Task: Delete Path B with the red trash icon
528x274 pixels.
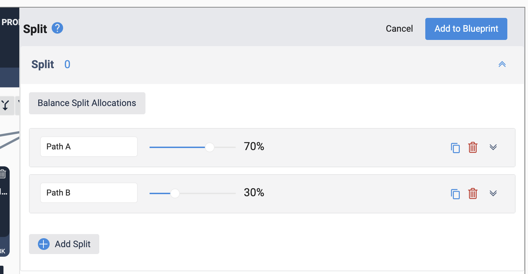Action: [x=473, y=193]
